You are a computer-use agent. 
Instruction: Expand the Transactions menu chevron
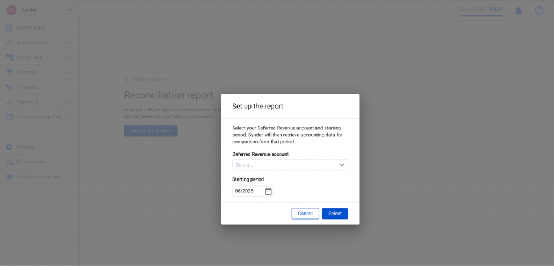click(69, 43)
